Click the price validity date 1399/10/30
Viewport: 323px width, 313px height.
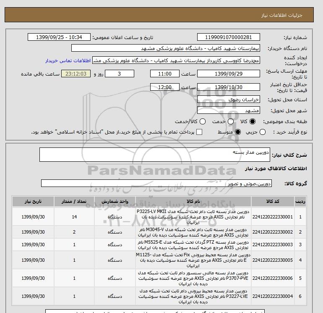point(229,87)
